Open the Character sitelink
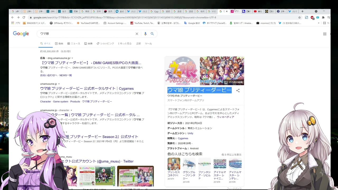Screen dimensions: 338x190 pos(45,102)
